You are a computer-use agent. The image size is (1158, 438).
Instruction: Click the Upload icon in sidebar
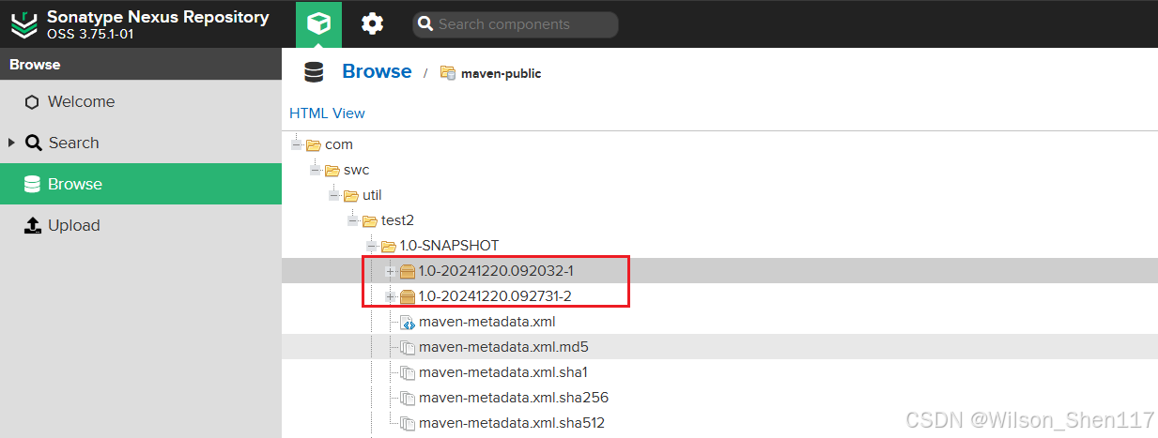(x=32, y=225)
